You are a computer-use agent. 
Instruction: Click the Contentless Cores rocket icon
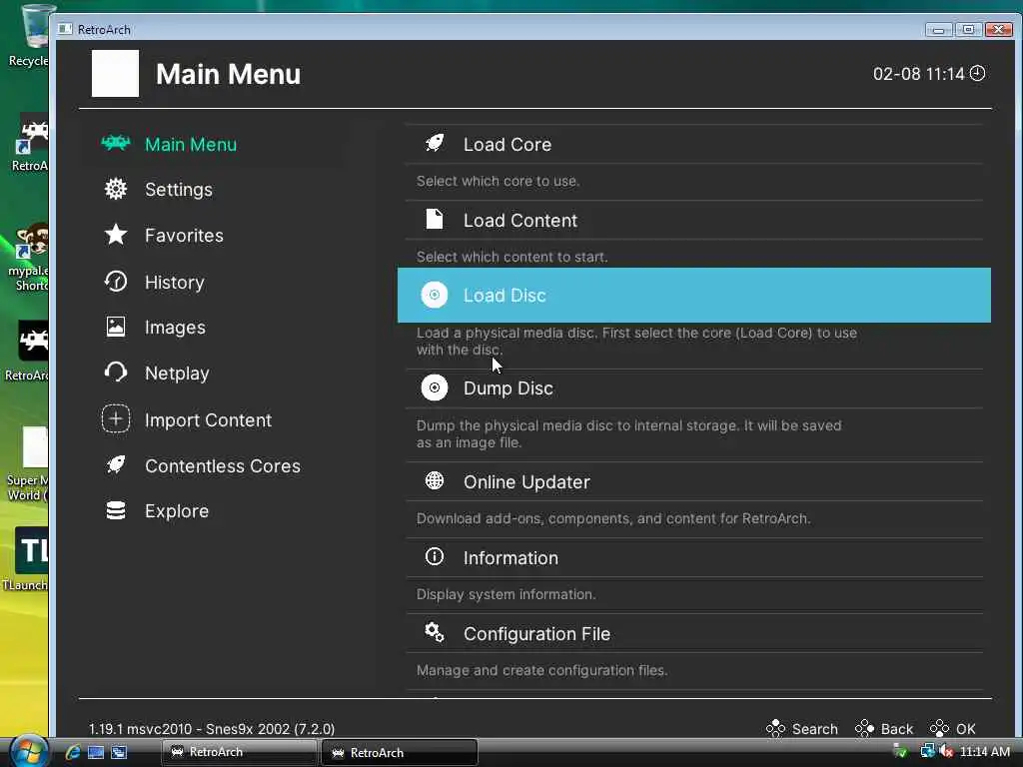pyautogui.click(x=116, y=465)
